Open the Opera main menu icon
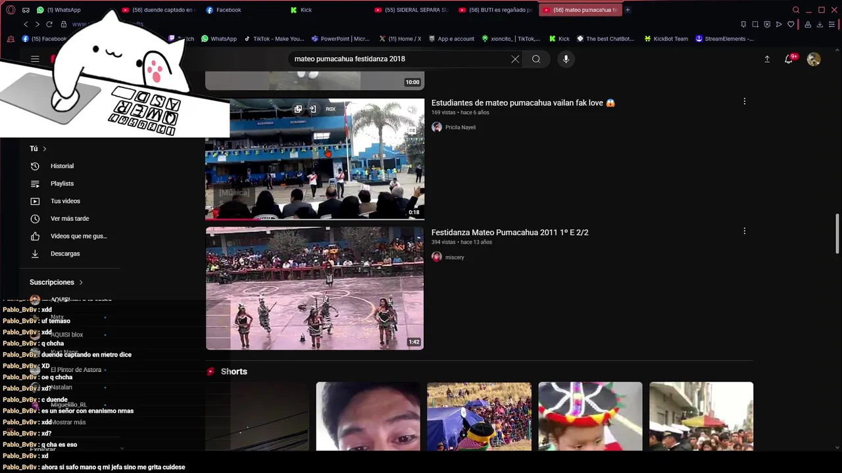This screenshot has height=473, width=842. point(11,10)
